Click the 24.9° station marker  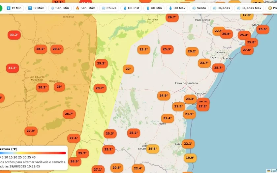[x=164, y=96]
